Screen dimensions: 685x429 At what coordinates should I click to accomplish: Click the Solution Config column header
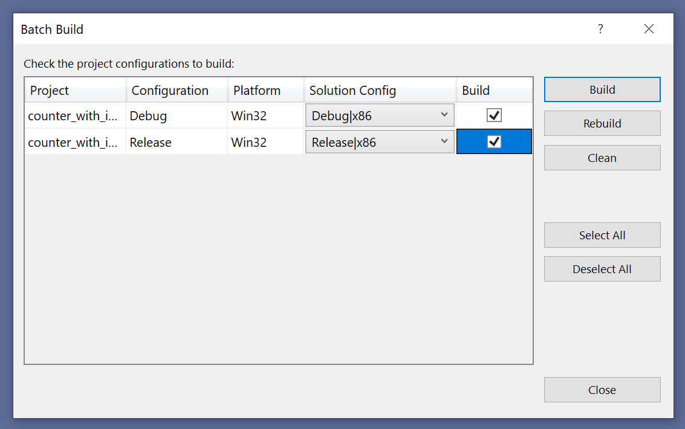point(380,91)
